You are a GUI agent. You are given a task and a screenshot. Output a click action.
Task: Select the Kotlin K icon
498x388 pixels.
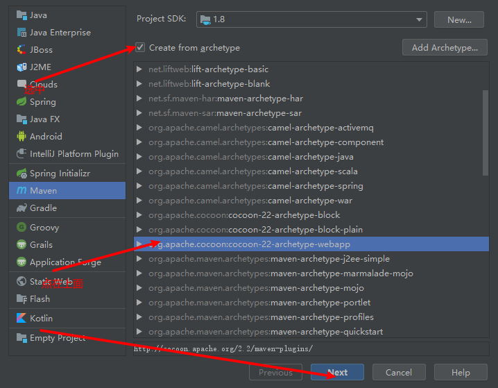22,318
